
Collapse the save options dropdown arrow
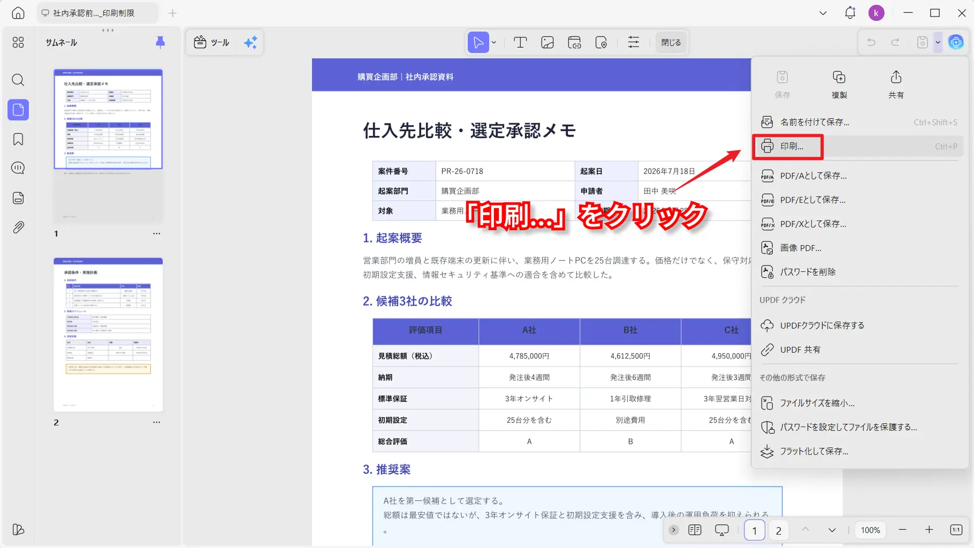938,42
